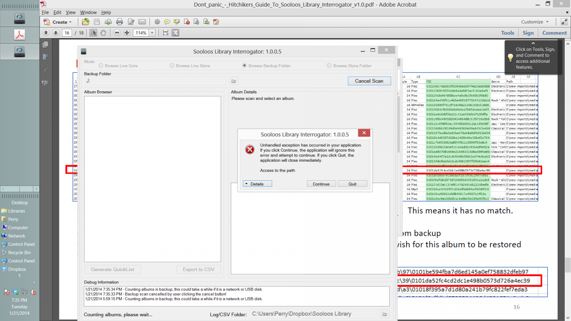Screen dimensions: 571x321
Task: Expand Details in the error dialog
Action: pyautogui.click(x=257, y=184)
